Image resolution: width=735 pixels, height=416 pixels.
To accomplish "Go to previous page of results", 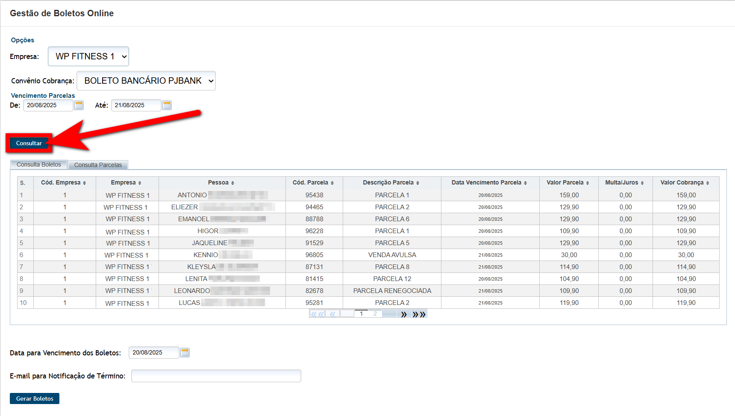I will [x=332, y=314].
